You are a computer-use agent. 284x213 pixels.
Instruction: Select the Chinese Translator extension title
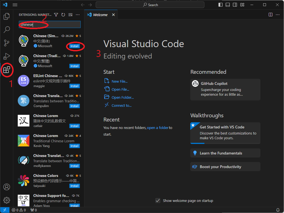[x=49, y=156]
